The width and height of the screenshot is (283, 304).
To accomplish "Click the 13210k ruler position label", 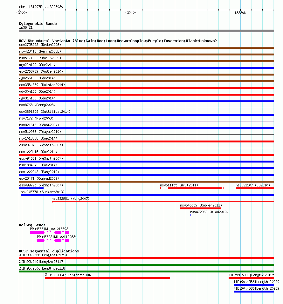I will 131,13.
